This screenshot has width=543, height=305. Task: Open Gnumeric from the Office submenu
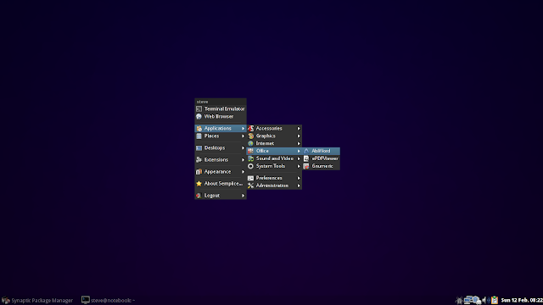tap(321, 166)
